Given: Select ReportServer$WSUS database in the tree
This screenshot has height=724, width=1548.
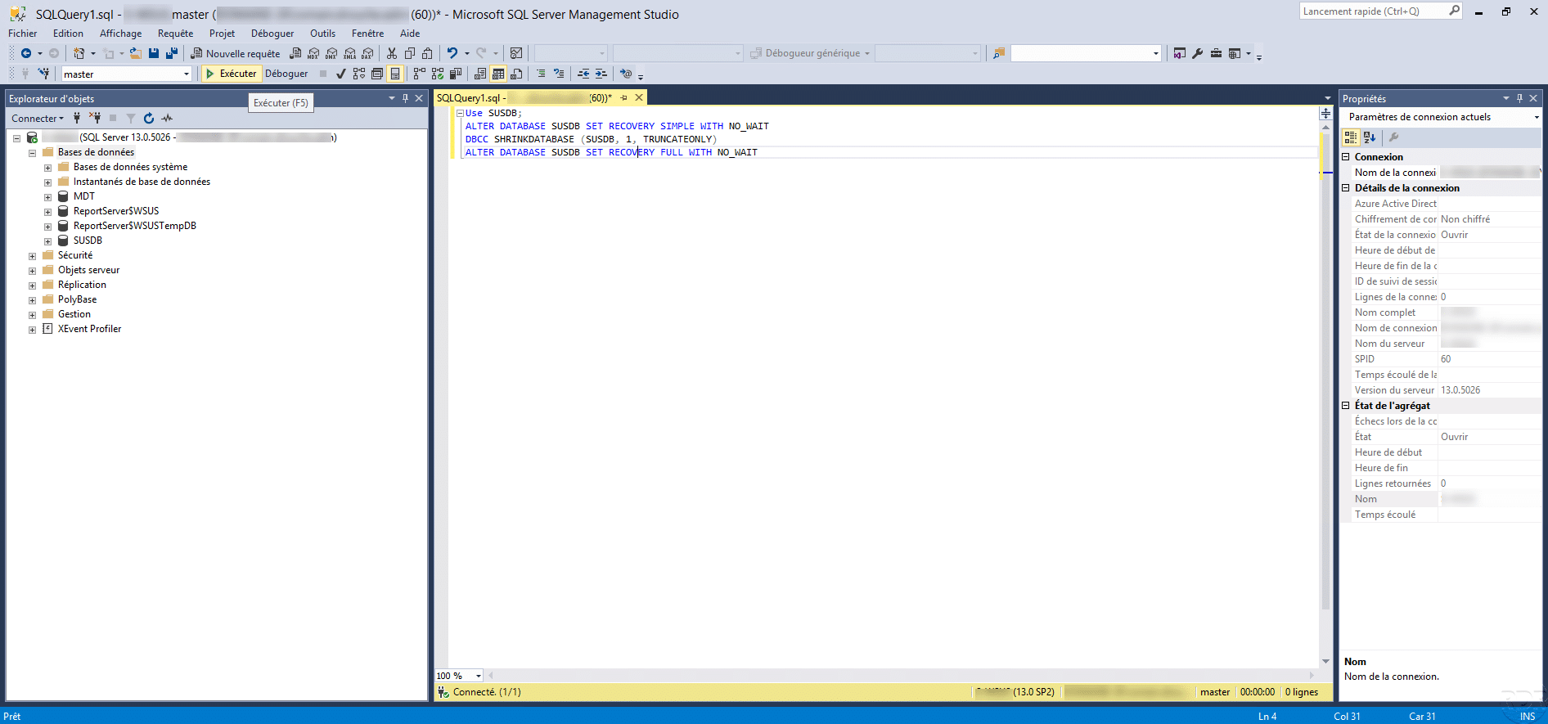Looking at the screenshot, I should point(116,211).
